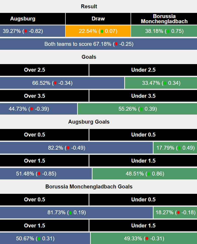Click red arrow in Both teams to score
The height and width of the screenshot is (244, 197).
tap(116, 44)
